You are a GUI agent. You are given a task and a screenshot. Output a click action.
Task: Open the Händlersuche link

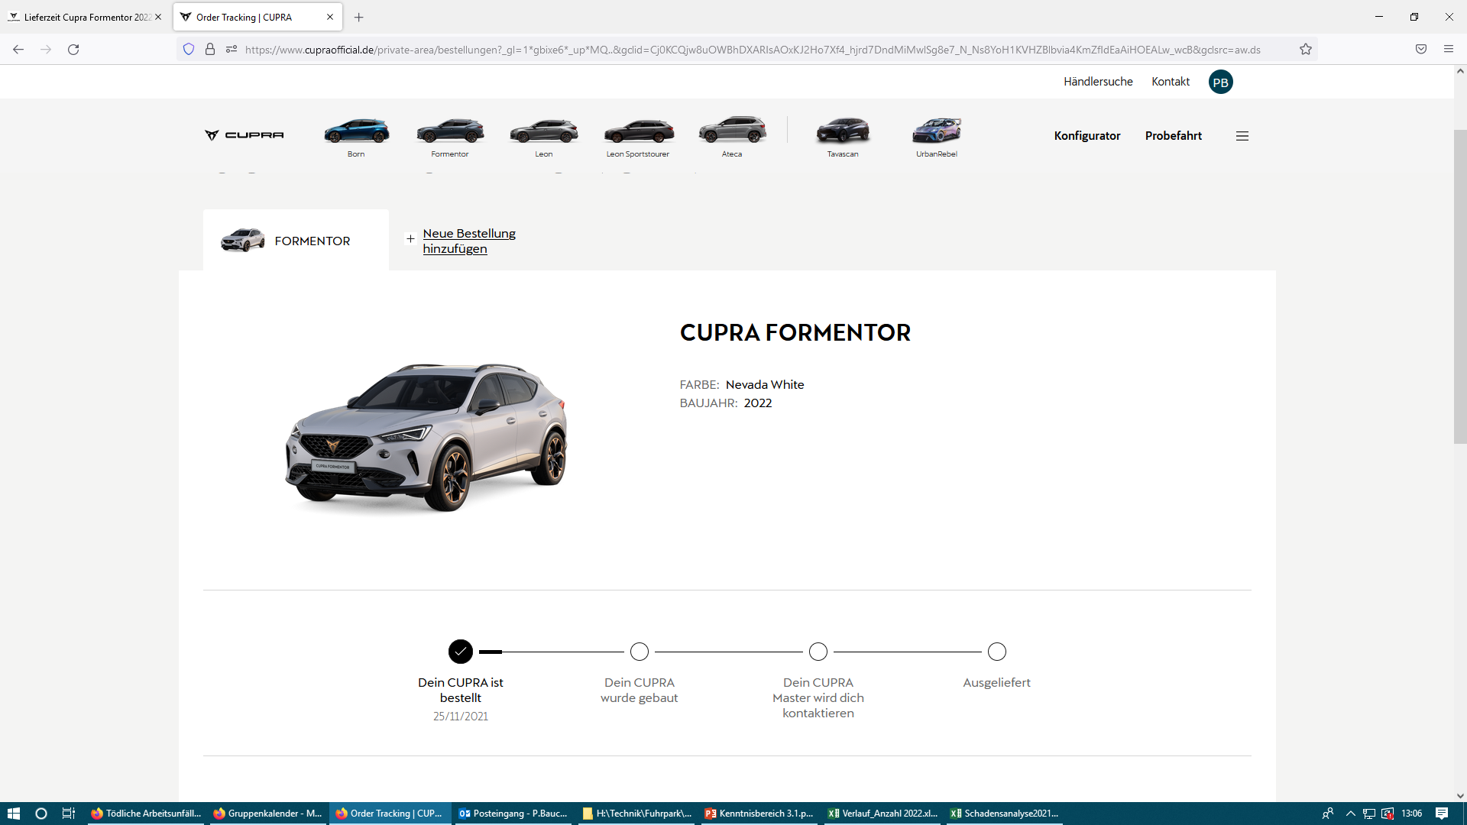1098,82
